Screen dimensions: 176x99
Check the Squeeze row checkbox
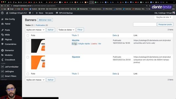[x=28, y=57]
